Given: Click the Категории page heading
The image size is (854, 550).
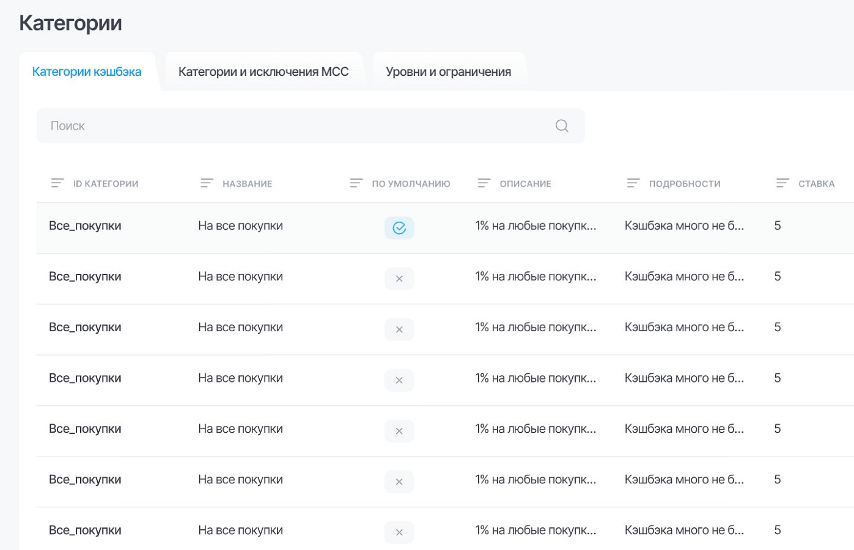Looking at the screenshot, I should pos(70,23).
